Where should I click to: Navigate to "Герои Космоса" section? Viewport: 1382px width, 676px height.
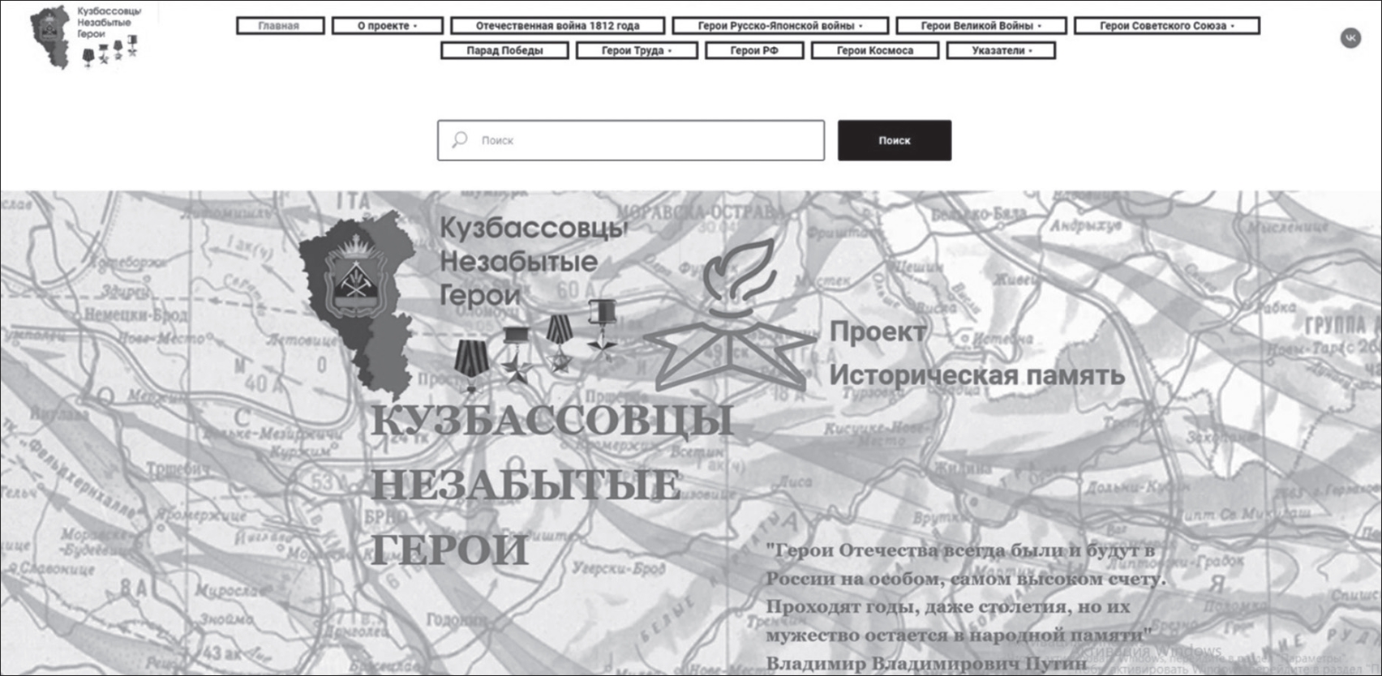point(874,50)
